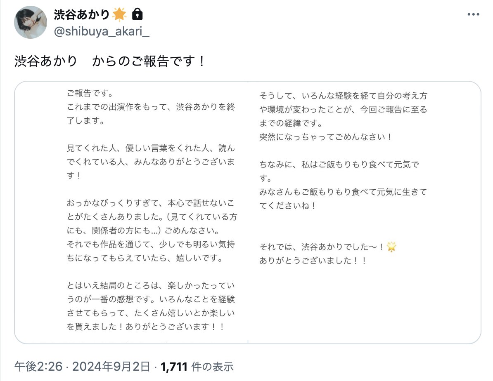Click the paragraph starting 見てくれた人、優しい言葉

pos(151,162)
